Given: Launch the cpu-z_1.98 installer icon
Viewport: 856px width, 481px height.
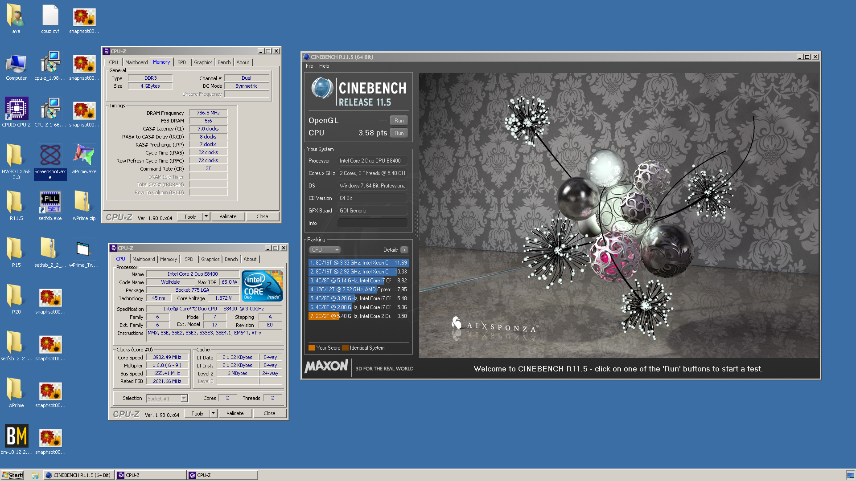Looking at the screenshot, I should (x=50, y=65).
